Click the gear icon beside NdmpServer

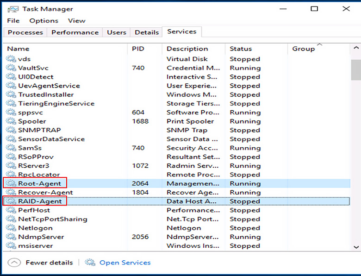pos(11,237)
